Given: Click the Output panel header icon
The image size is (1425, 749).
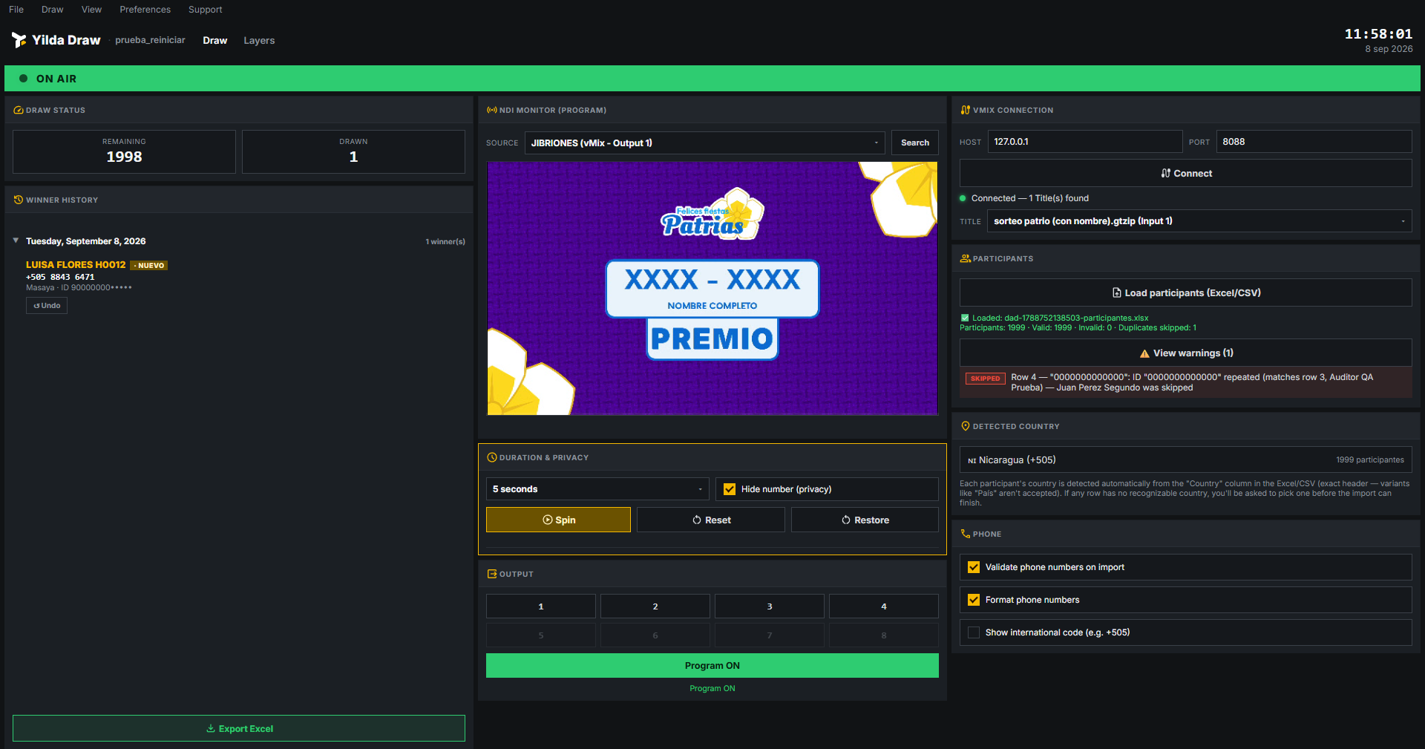Looking at the screenshot, I should 491,574.
